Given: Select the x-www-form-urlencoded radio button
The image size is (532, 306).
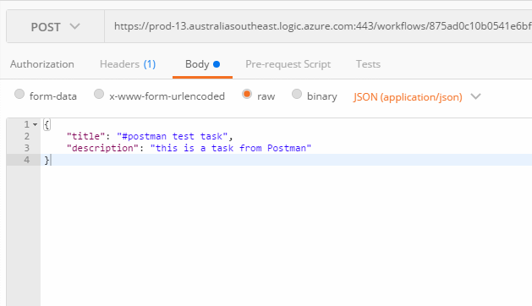Looking at the screenshot, I should pos(99,94).
